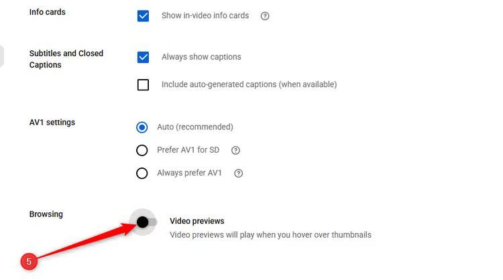
Task: Click the Always show captions label
Action: [x=201, y=57]
